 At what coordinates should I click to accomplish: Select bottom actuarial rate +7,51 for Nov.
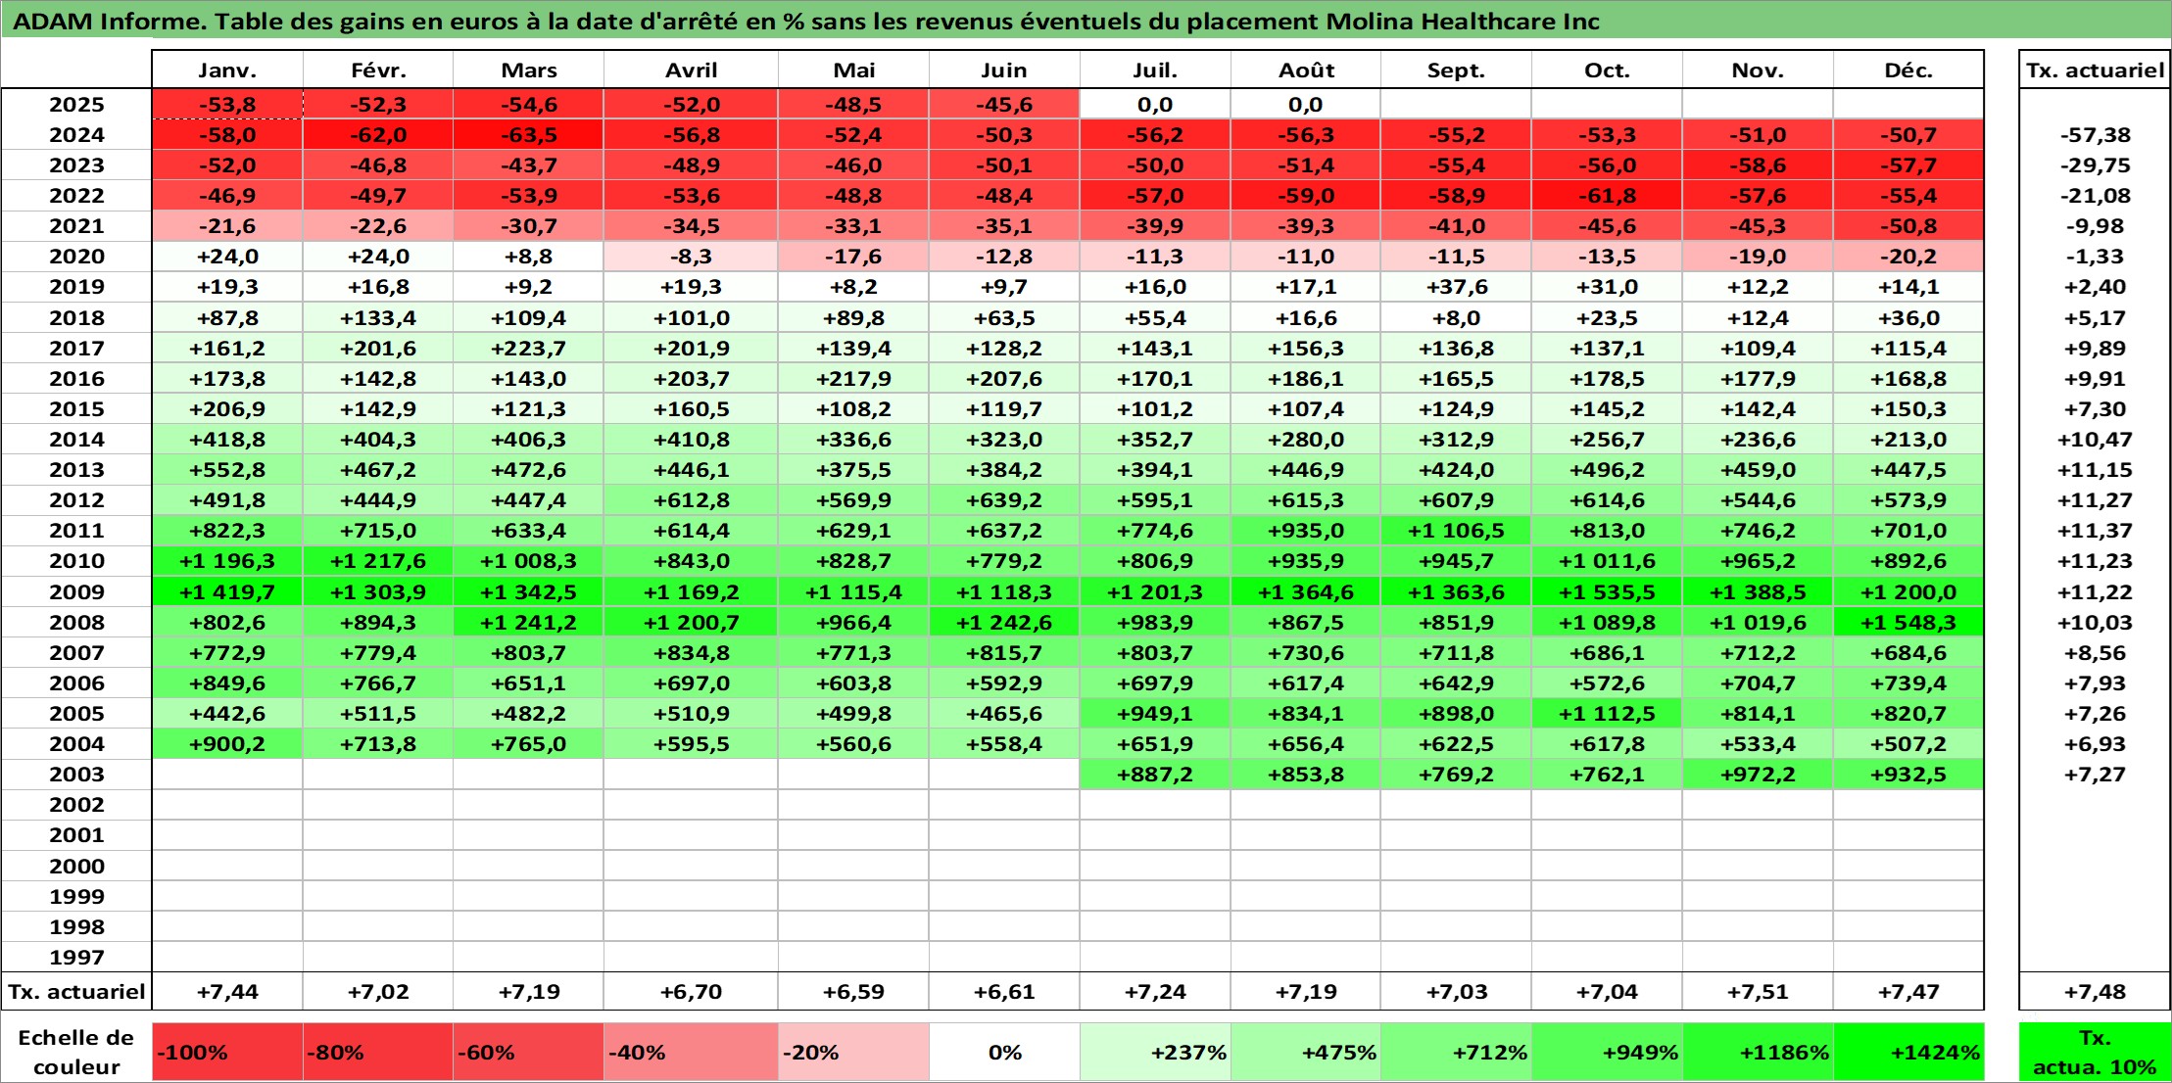tap(1758, 992)
